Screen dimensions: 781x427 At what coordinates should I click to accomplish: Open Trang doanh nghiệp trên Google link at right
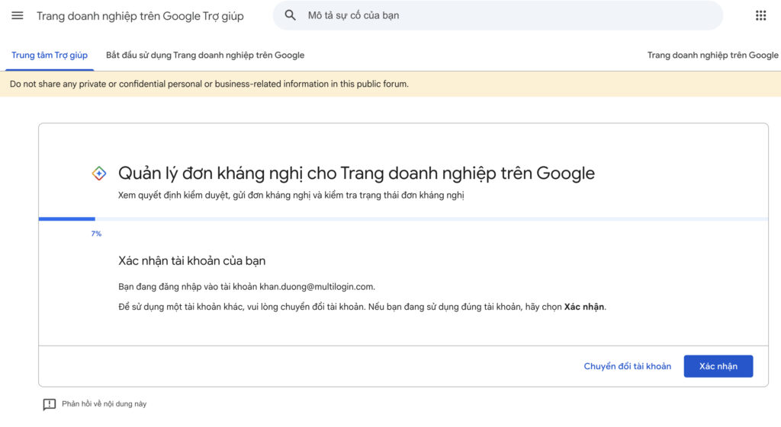[x=713, y=55]
